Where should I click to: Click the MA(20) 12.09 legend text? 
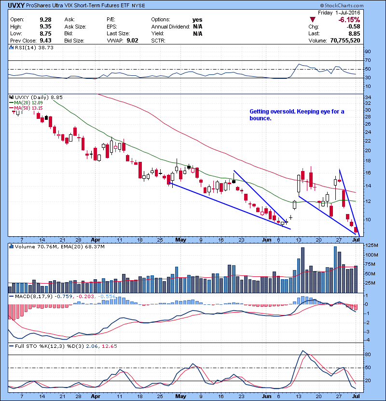click(x=28, y=103)
